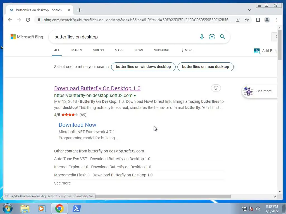Click the taskbar clock showing 8:19 PM

click(x=272, y=209)
